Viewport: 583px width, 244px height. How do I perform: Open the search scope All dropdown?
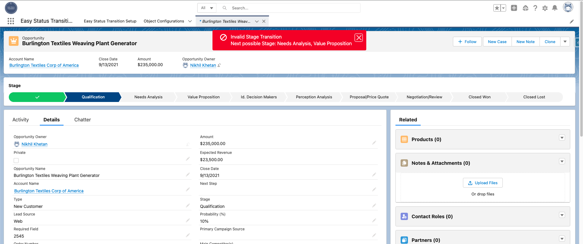point(207,8)
